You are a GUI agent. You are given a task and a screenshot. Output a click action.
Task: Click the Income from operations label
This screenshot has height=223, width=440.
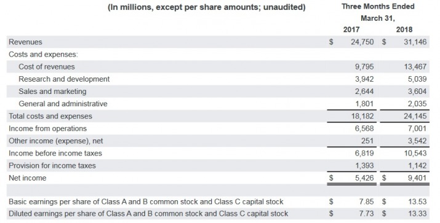[x=48, y=128]
